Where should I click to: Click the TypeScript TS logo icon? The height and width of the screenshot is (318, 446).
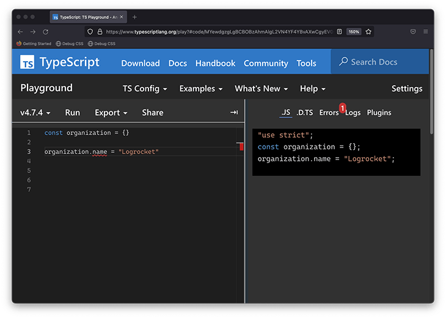tap(27, 62)
